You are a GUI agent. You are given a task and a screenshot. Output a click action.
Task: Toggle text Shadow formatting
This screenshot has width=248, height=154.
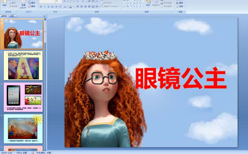coord(56,7)
